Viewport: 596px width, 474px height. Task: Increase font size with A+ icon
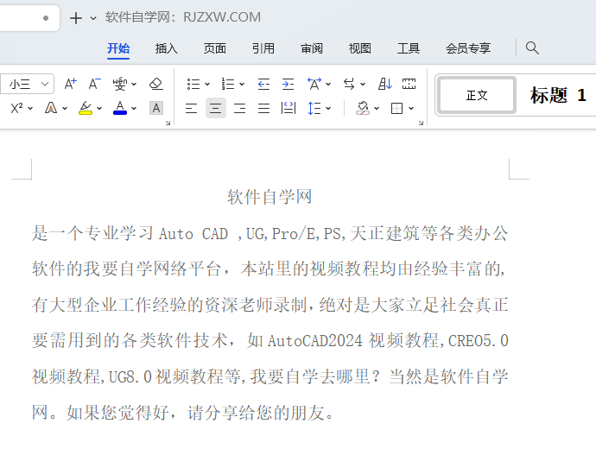(x=70, y=84)
